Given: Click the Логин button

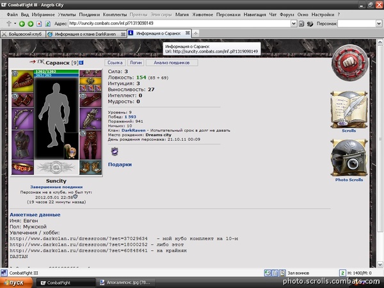Looking at the screenshot, I should click(x=136, y=63).
